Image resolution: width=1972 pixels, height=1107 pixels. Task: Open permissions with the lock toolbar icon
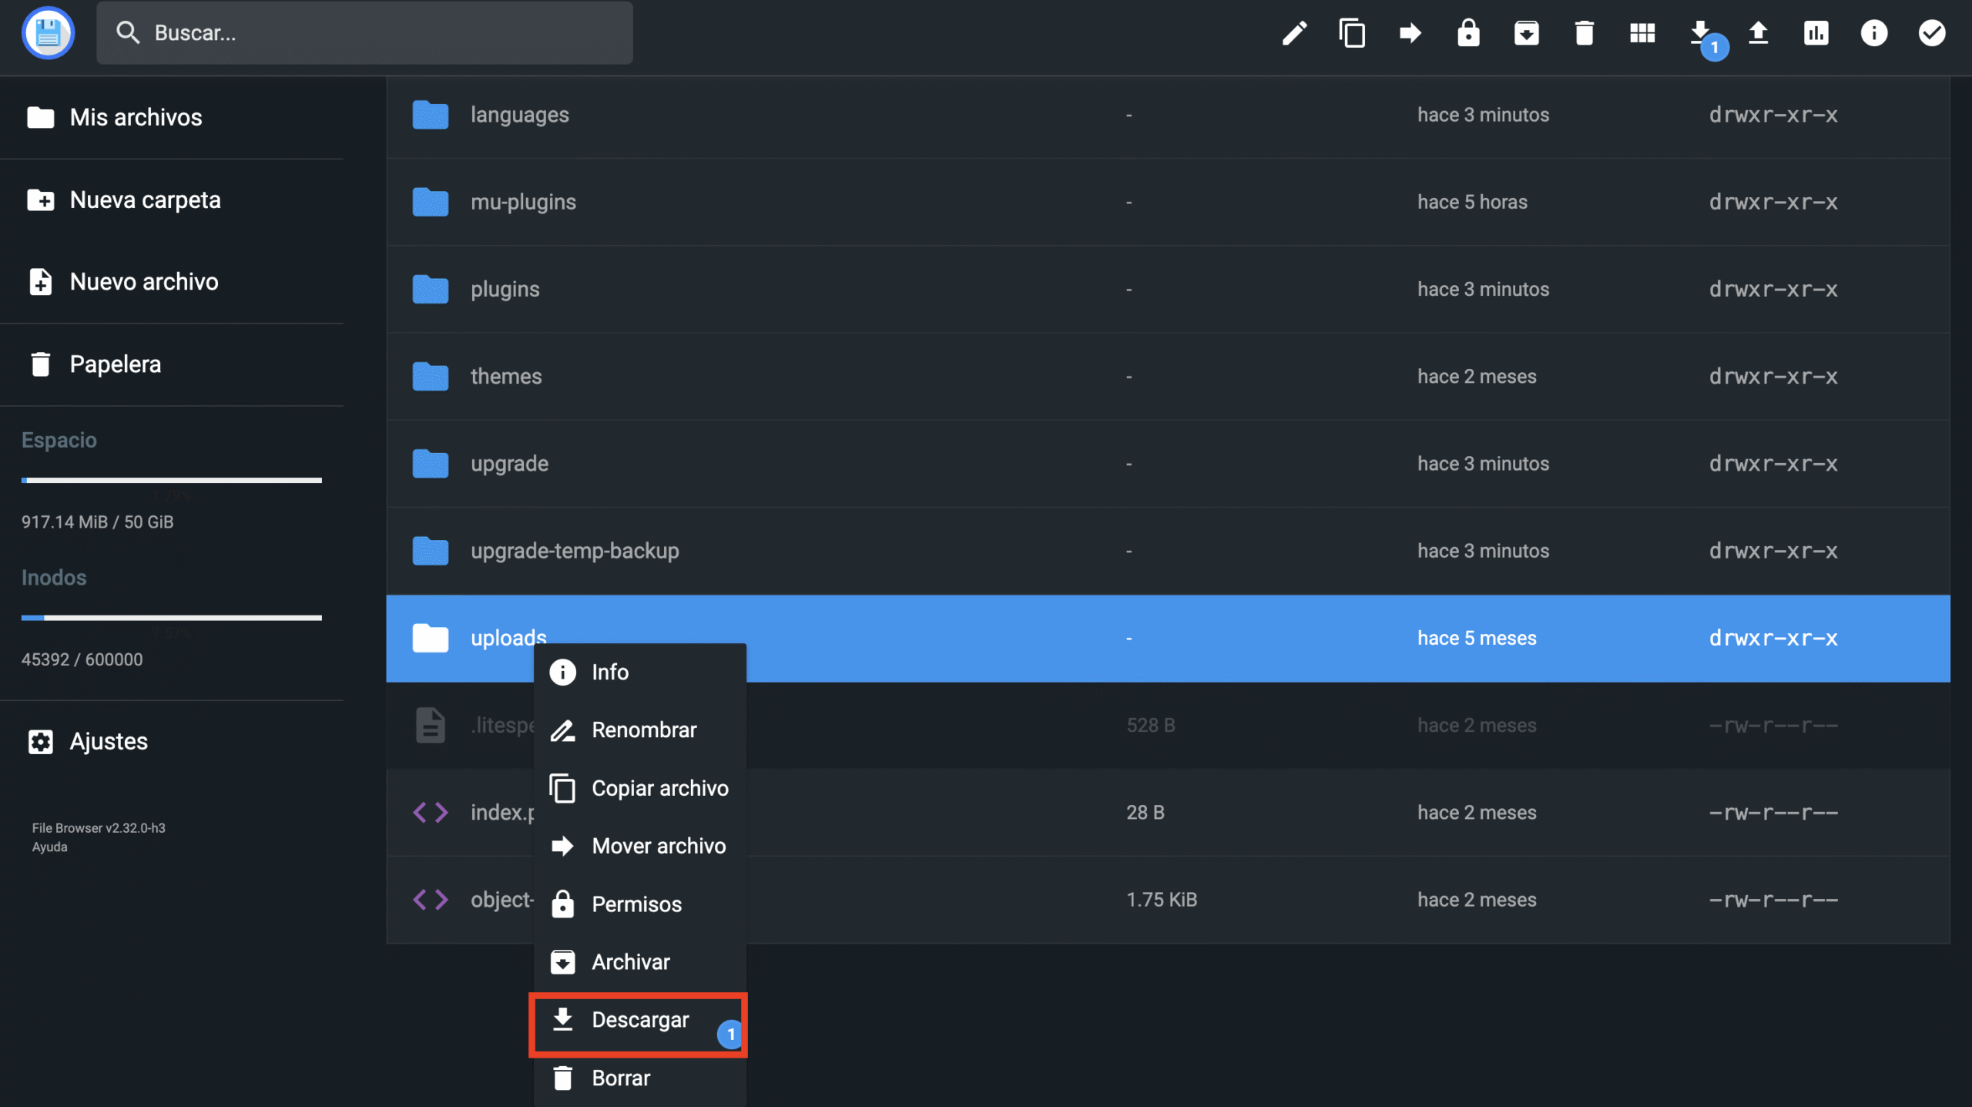(x=1469, y=33)
